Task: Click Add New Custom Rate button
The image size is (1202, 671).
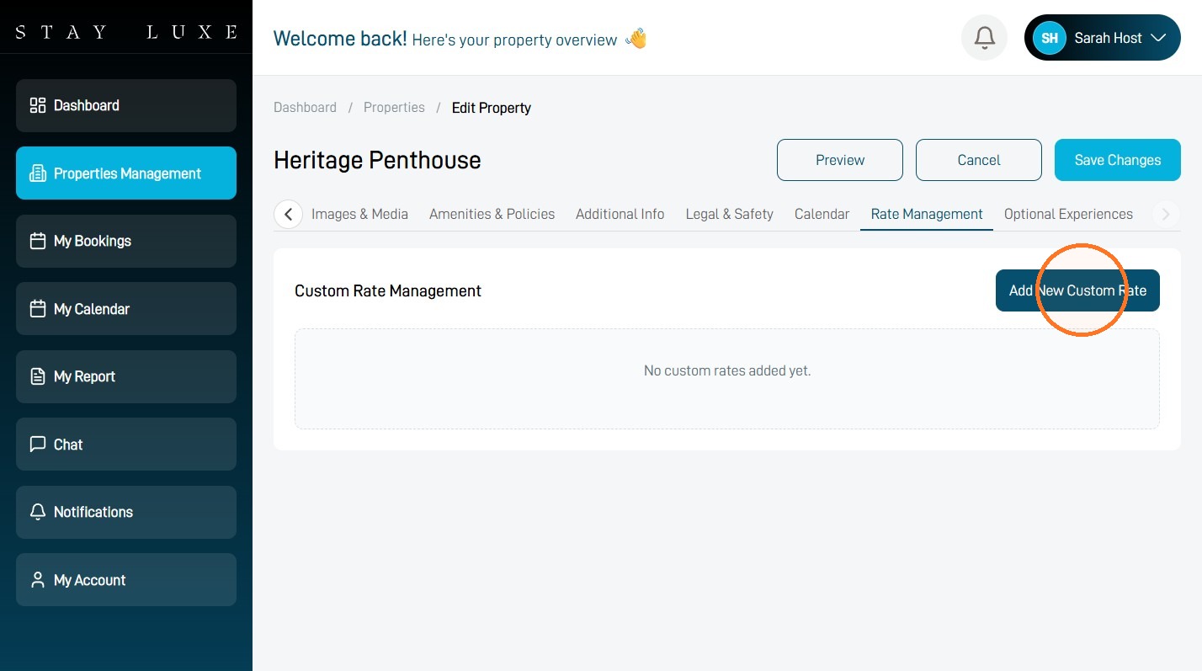Action: pyautogui.click(x=1077, y=290)
